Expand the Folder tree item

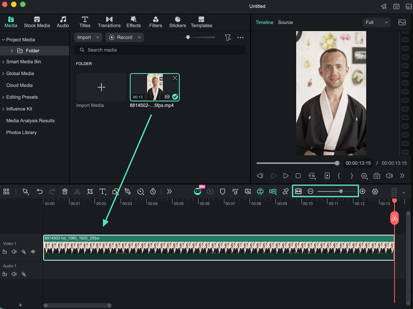tap(12, 51)
